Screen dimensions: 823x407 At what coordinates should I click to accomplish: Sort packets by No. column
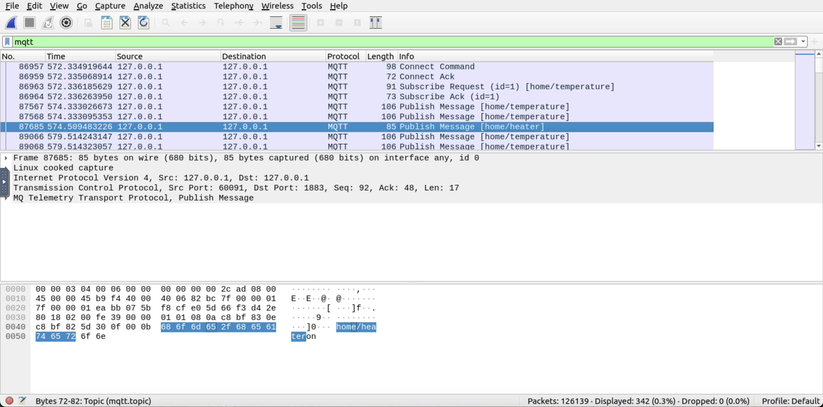tap(23, 56)
